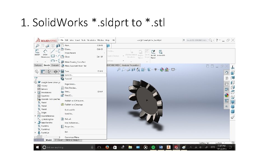Image resolution: width=269 pixels, height=151 pixels.
Task: Open the ConfigurationManager tab icon
Action: point(49,72)
